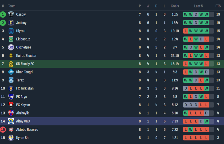Click the SD Family FC logo
Image resolution: width=224 pixels, height=144 pixels.
pyautogui.click(x=11, y=64)
